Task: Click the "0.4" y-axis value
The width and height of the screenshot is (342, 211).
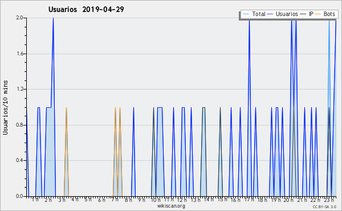Action: pyautogui.click(x=19, y=160)
